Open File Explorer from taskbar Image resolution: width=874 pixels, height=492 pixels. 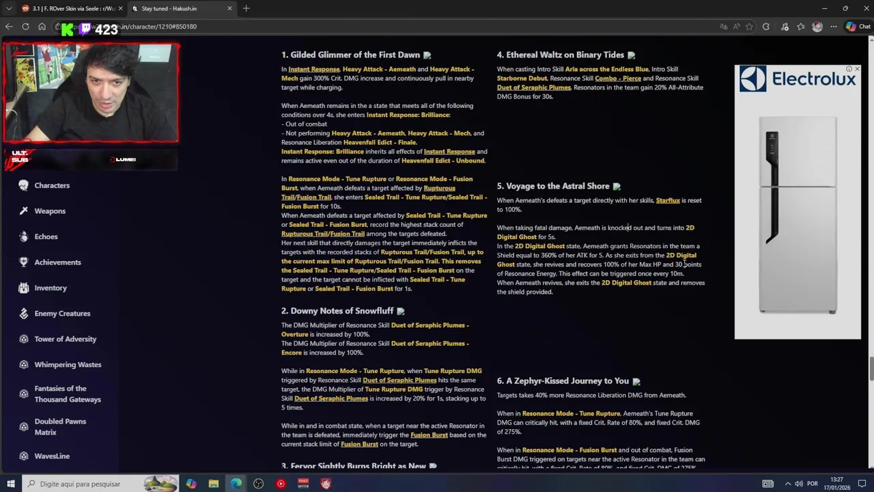(214, 484)
